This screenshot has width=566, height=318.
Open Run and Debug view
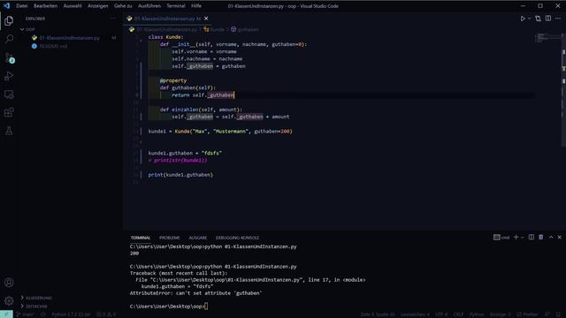(9, 76)
